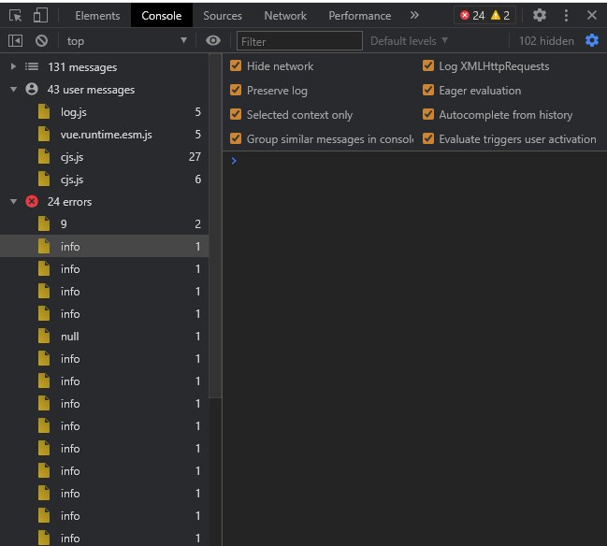
Task: Create live expression with eye icon
Action: coord(213,40)
